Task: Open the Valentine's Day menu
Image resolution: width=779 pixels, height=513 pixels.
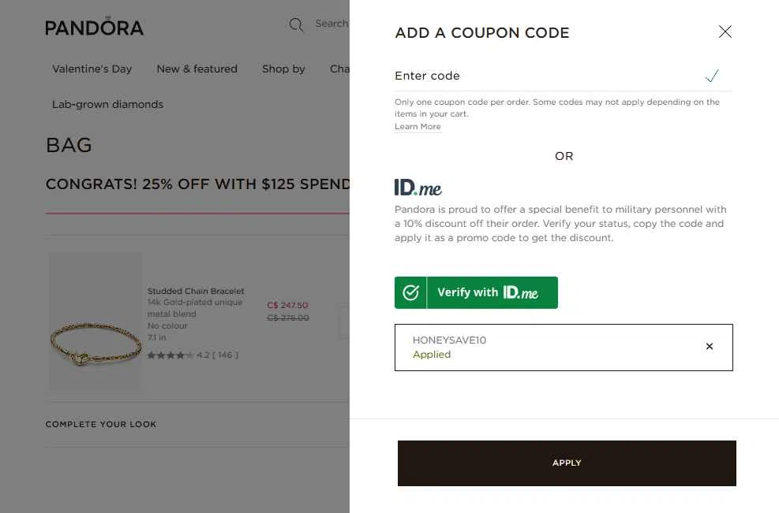Action: pos(92,69)
